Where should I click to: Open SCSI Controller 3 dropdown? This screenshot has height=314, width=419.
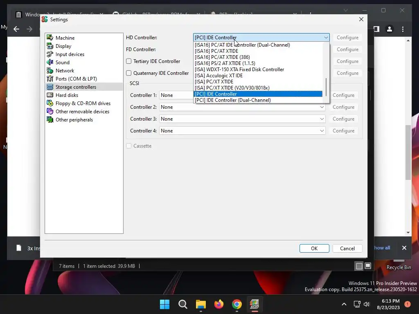tap(242, 119)
